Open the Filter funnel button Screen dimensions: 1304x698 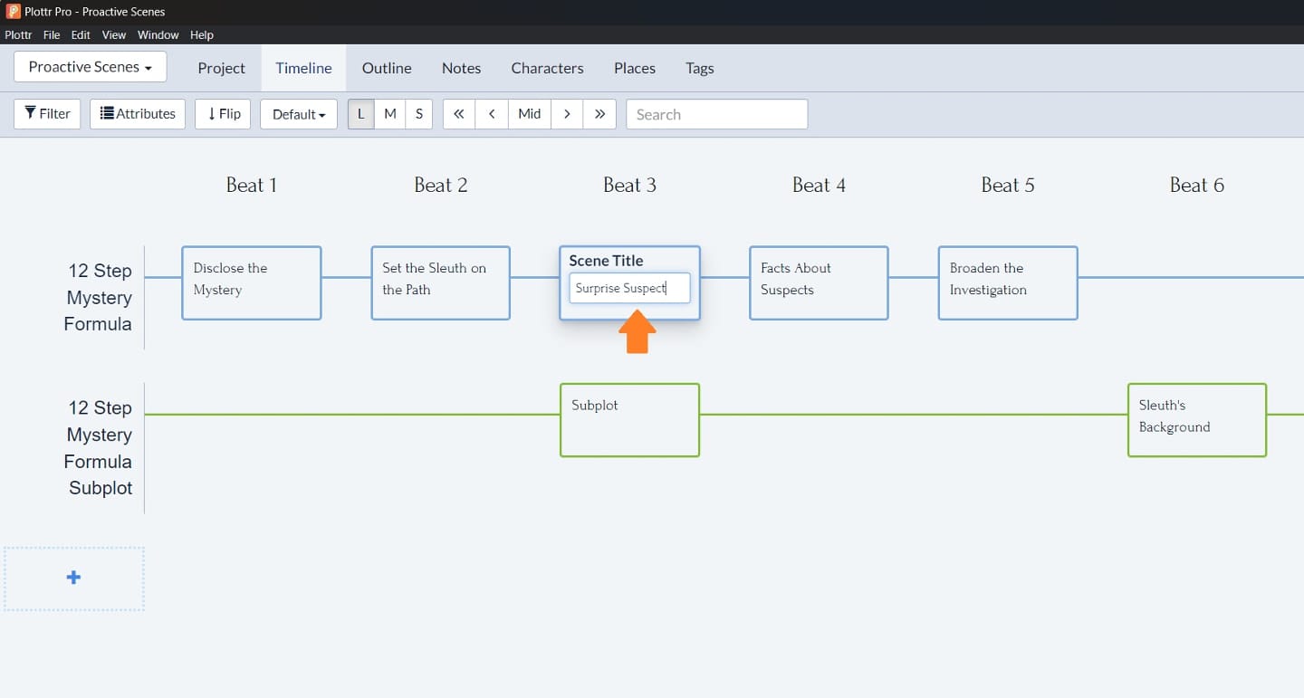(47, 114)
